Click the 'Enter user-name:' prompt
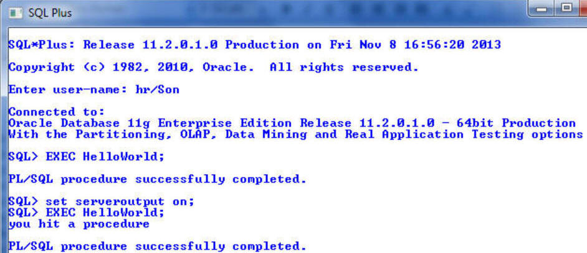 pyautogui.click(x=67, y=90)
